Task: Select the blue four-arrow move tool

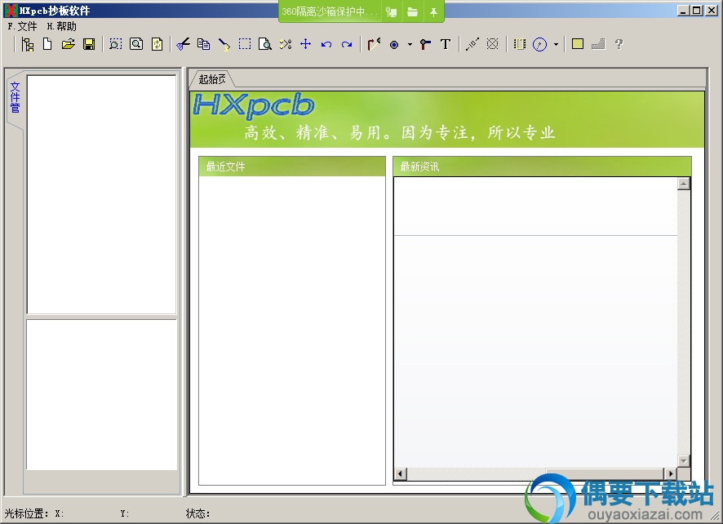Action: point(306,44)
